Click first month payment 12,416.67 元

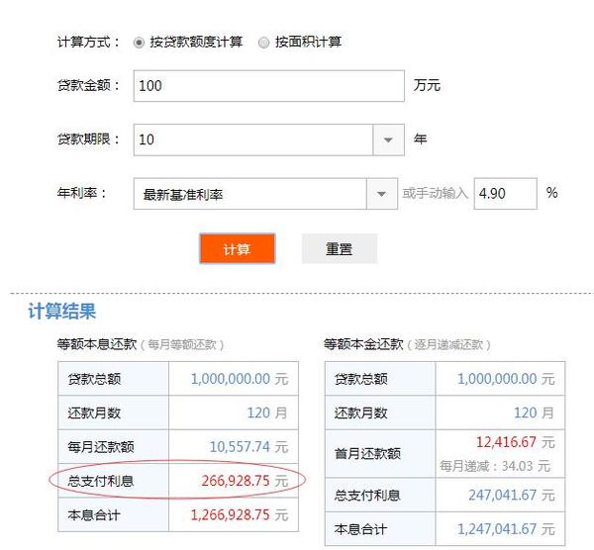515,442
